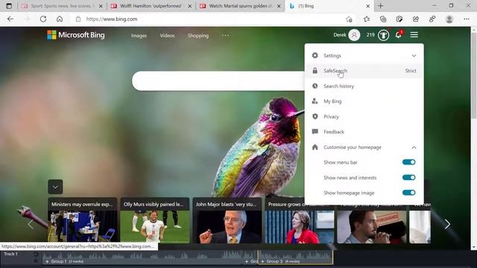Open the Rewards trophy icon

click(x=383, y=35)
